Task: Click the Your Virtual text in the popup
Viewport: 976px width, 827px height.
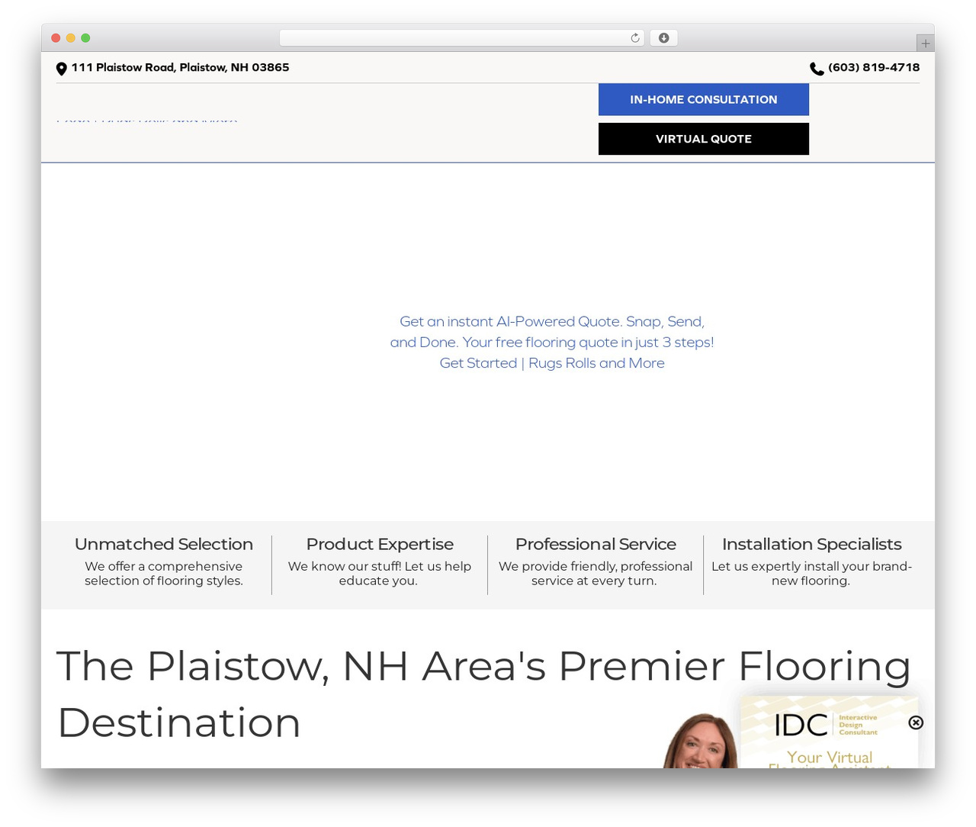Action: pos(830,758)
